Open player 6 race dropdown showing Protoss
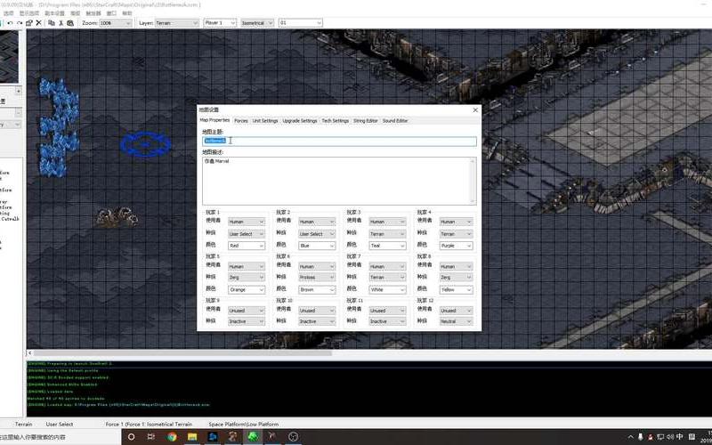This screenshot has height=445, width=712. (x=317, y=277)
